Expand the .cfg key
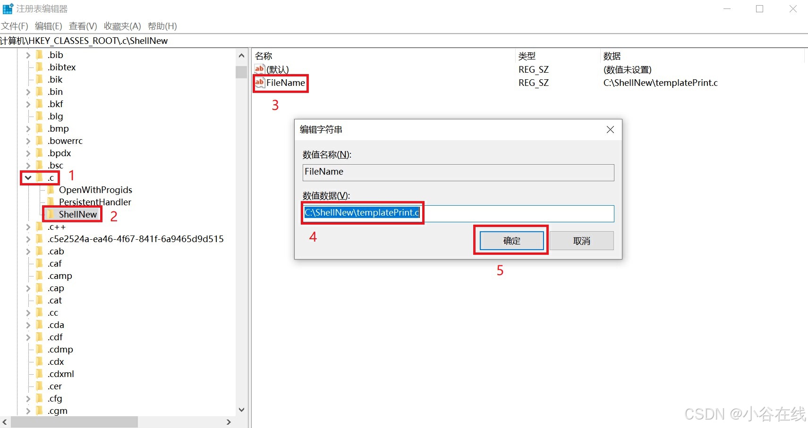 (28, 399)
